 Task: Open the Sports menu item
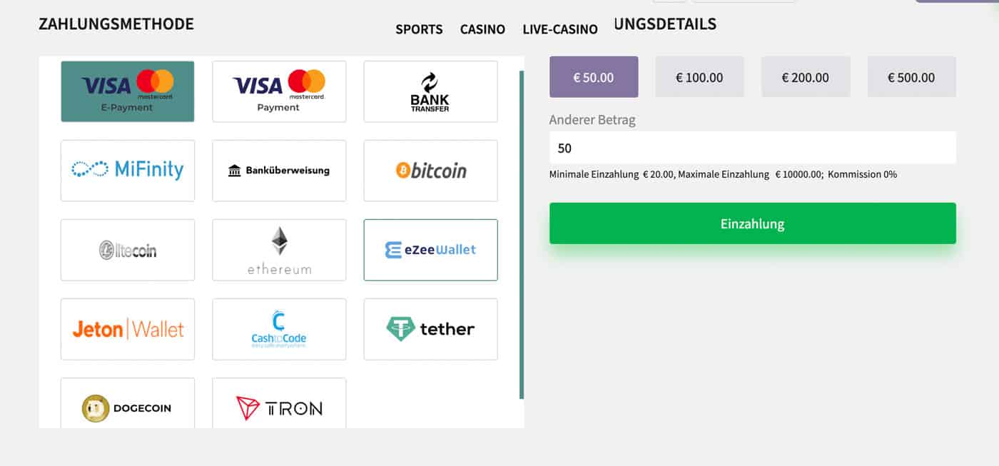[419, 29]
